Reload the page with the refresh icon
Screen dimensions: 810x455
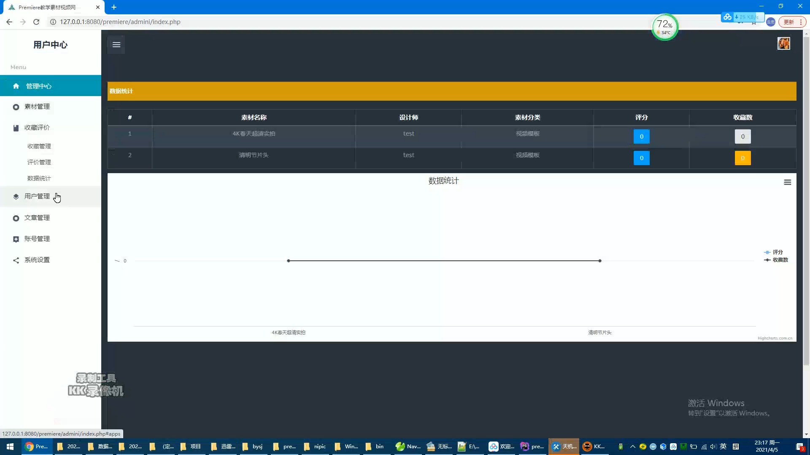tap(36, 22)
